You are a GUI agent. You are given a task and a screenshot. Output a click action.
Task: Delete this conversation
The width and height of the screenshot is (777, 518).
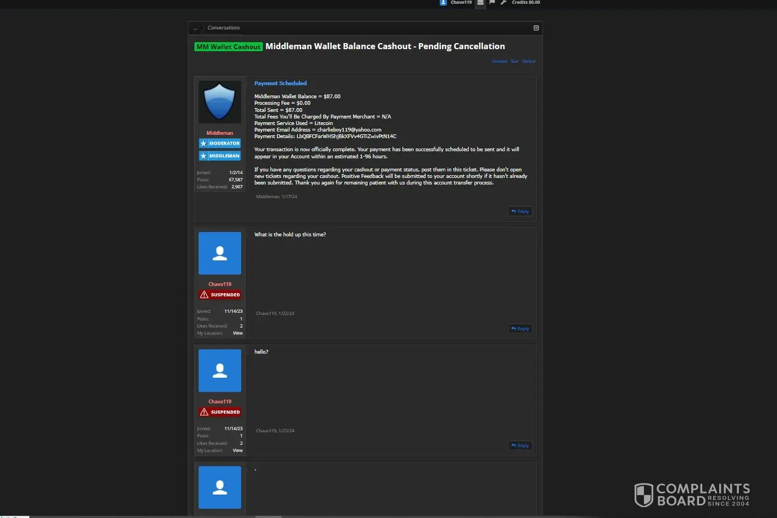[x=529, y=61]
